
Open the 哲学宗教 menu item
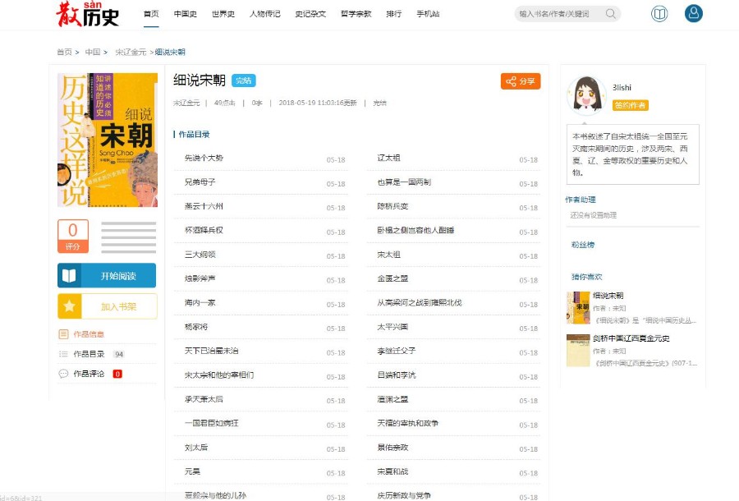(356, 13)
